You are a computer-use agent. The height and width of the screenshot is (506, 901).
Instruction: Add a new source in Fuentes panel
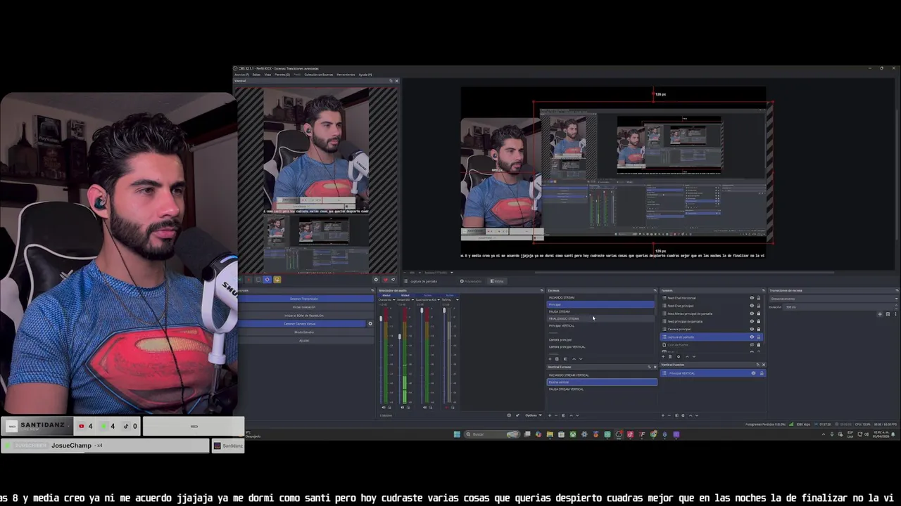(663, 357)
